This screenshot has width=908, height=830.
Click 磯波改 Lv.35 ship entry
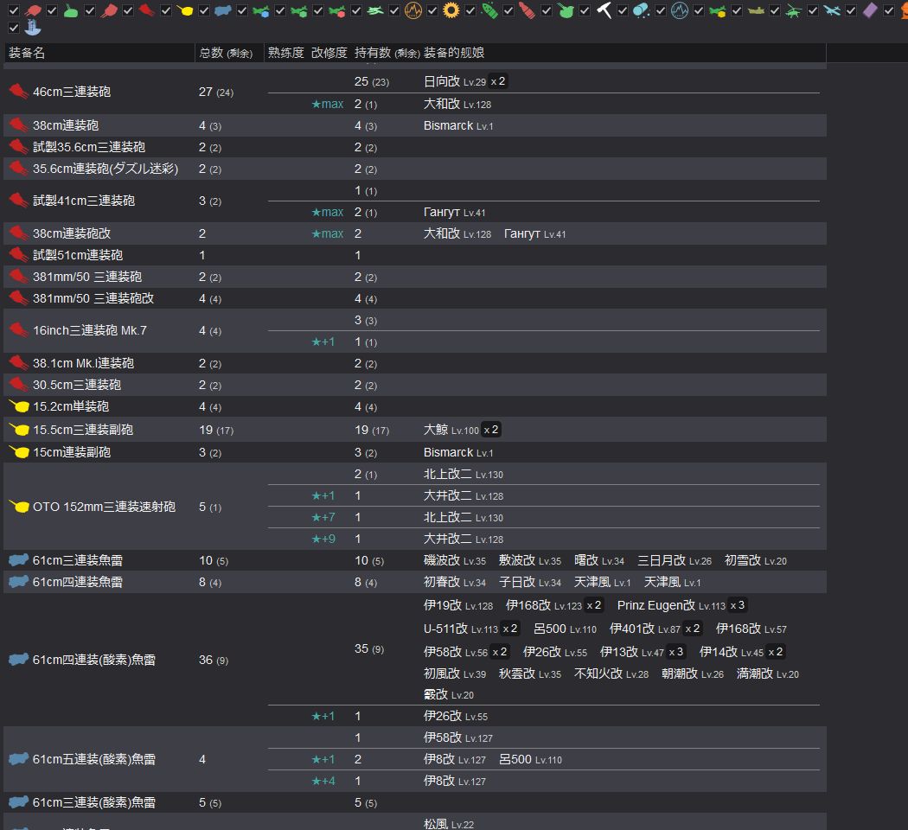pos(455,560)
